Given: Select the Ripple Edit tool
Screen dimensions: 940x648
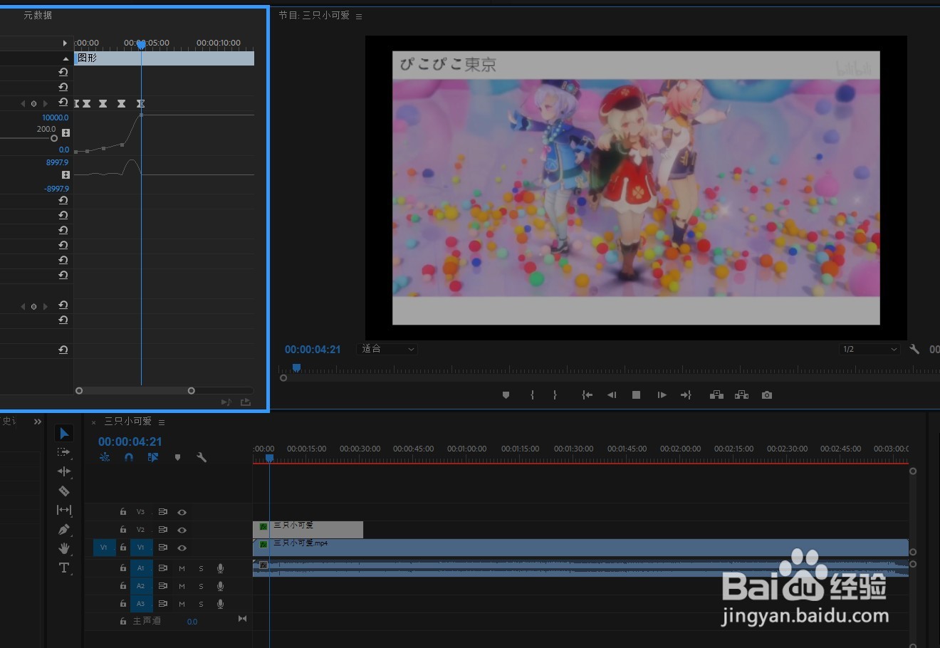Looking at the screenshot, I should pos(64,471).
